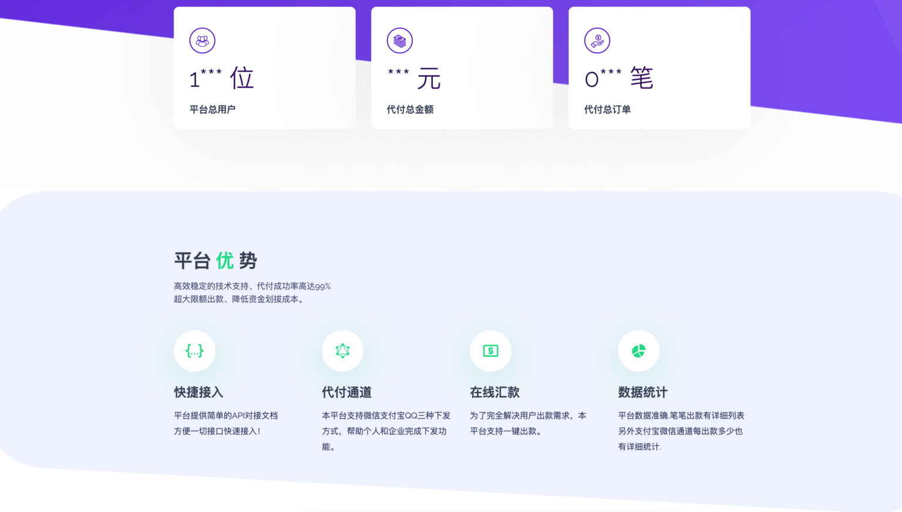902x512 pixels.
Task: Click the 平台总用户 label
Action: (x=212, y=109)
